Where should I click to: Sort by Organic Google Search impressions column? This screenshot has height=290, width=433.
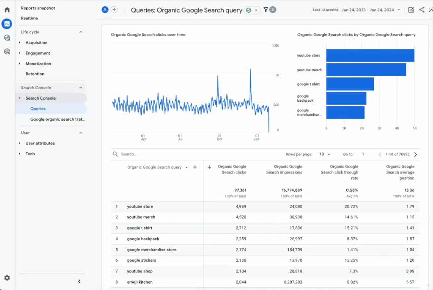pyautogui.click(x=284, y=169)
